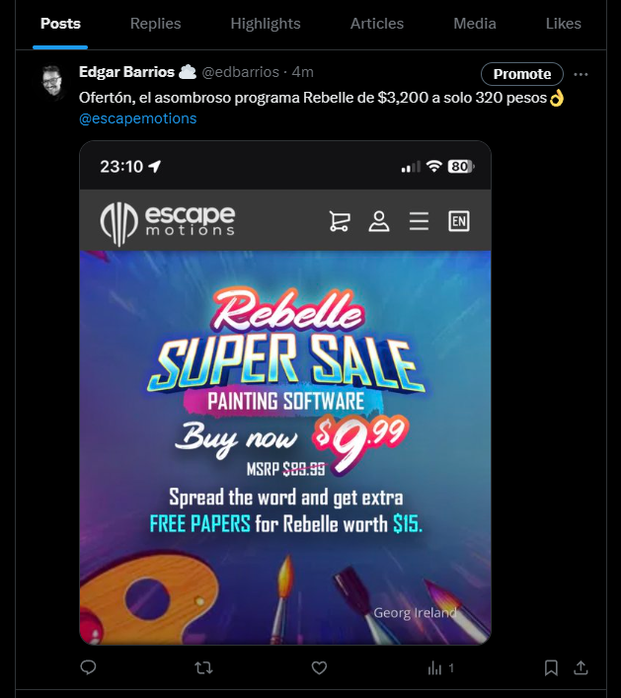This screenshot has width=621, height=698.
Task: Switch to the Highlights tab
Action: [x=266, y=24]
